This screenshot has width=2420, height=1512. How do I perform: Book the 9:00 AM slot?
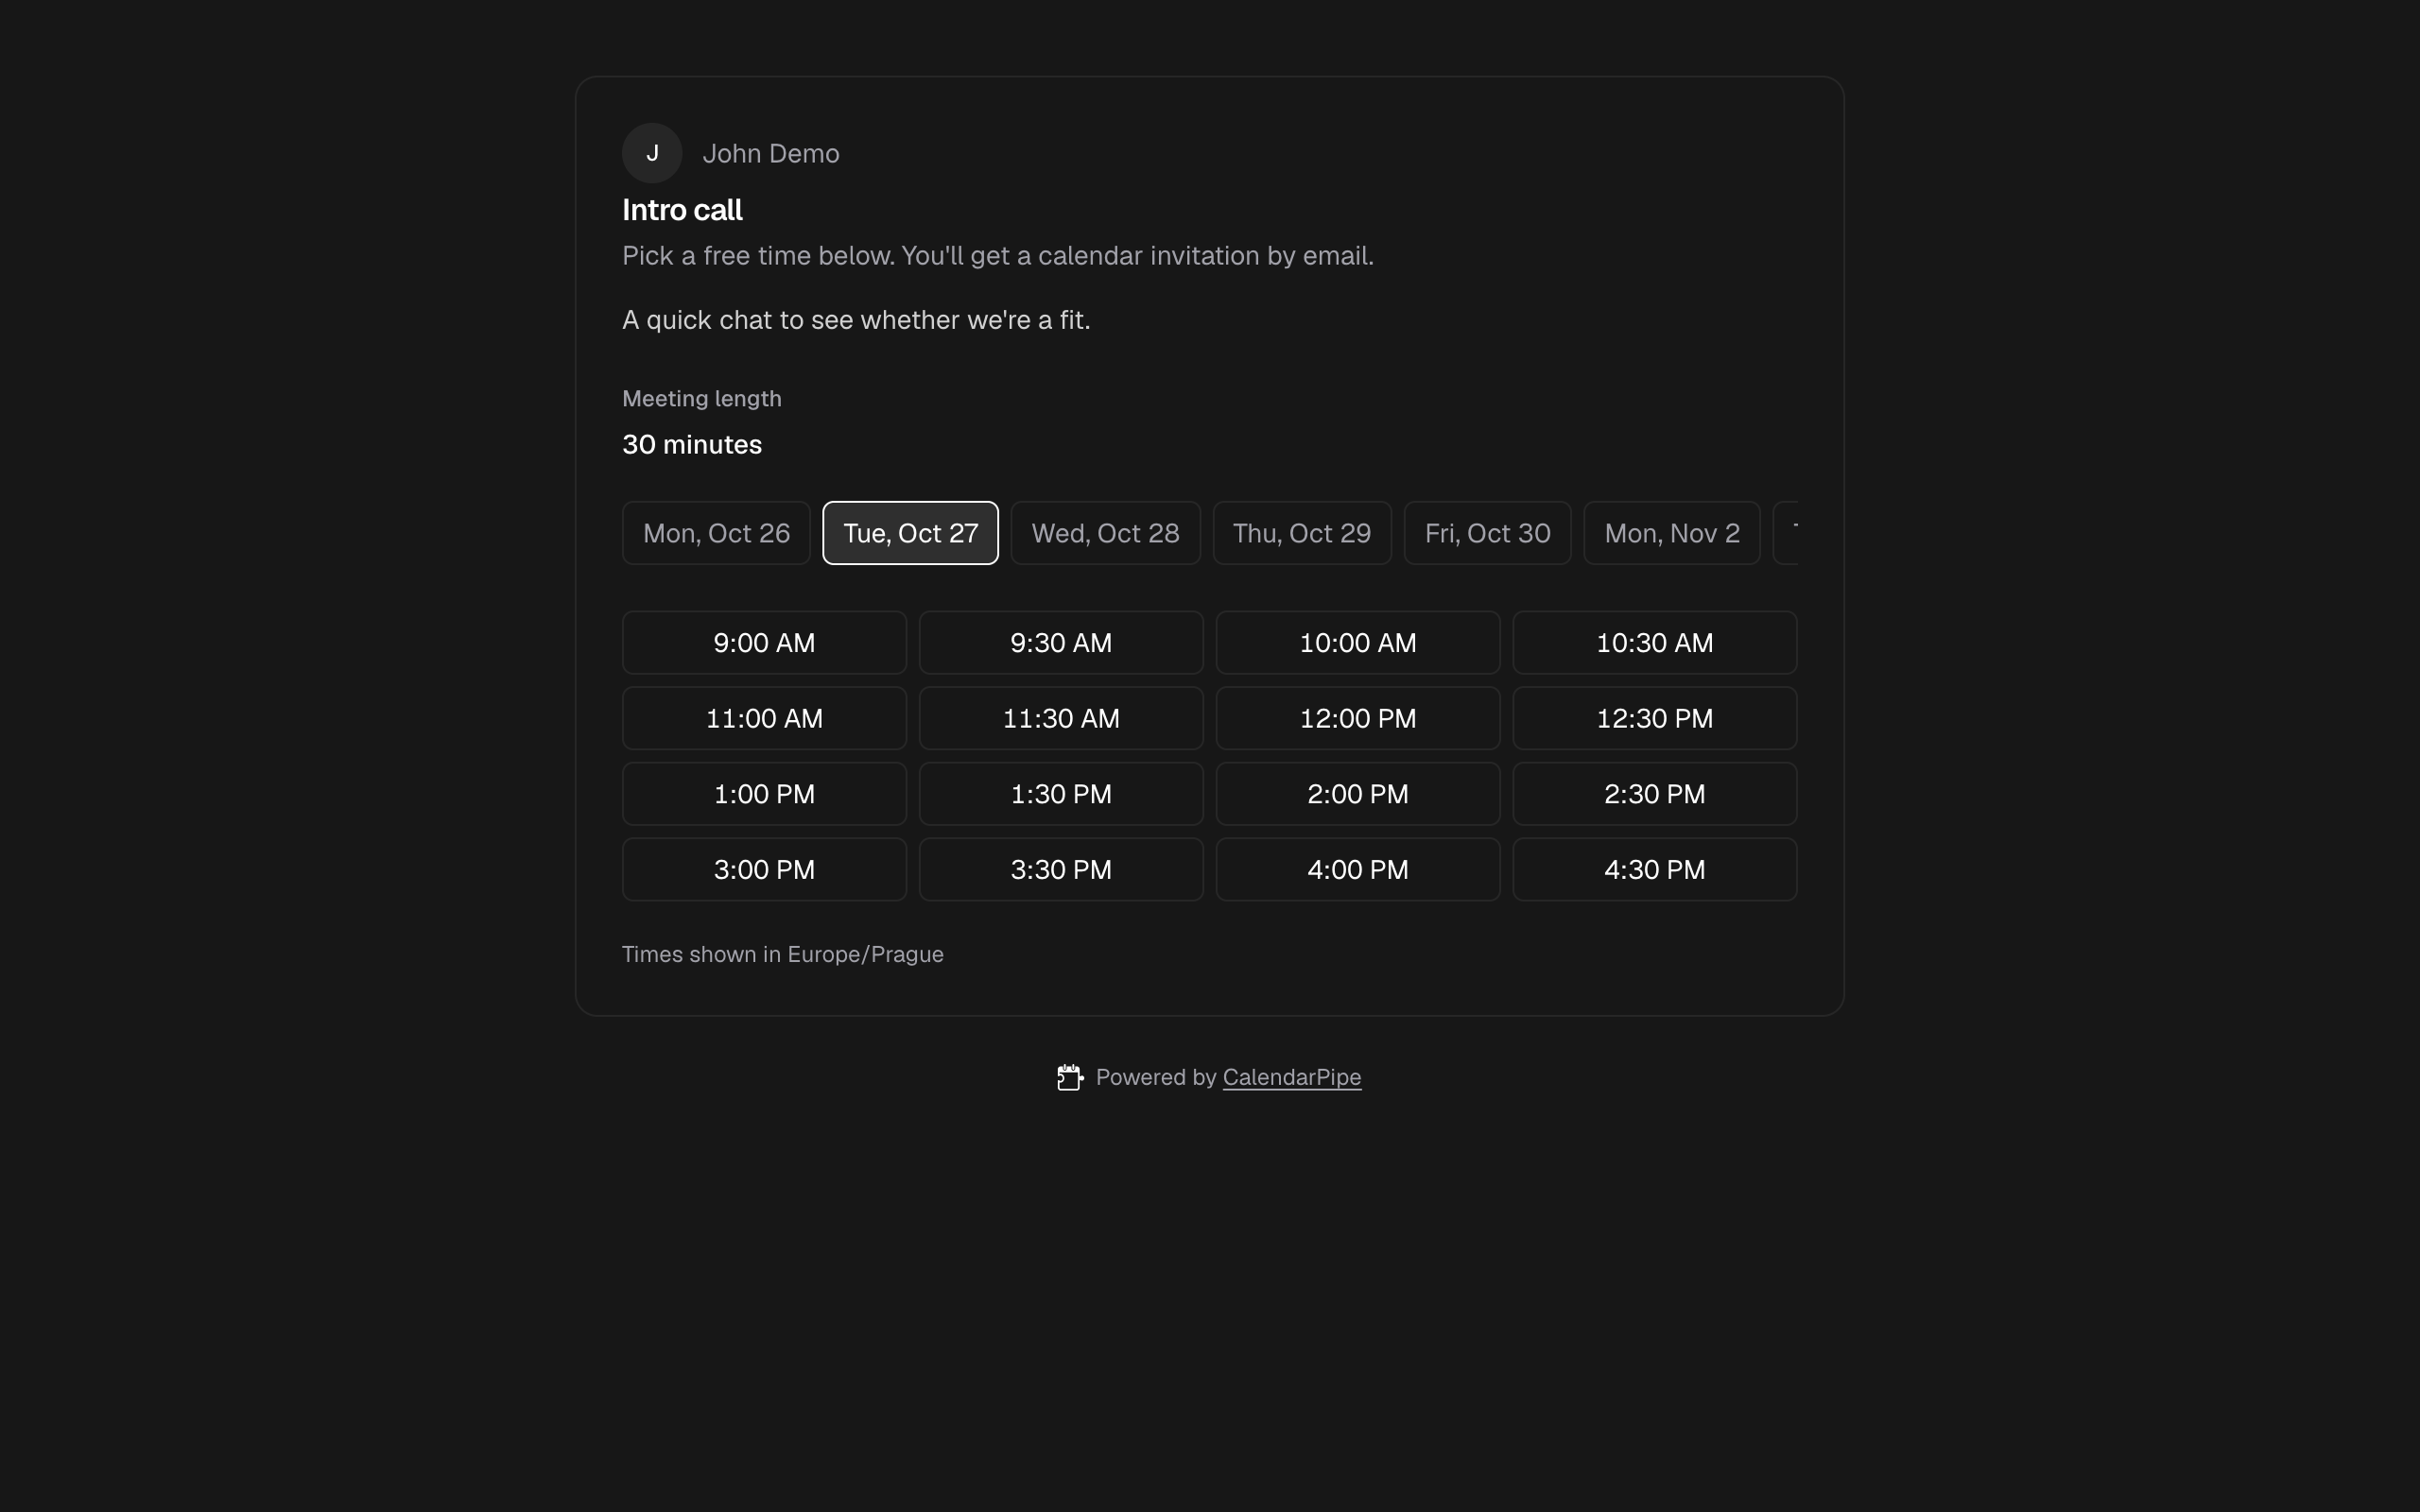tap(764, 643)
